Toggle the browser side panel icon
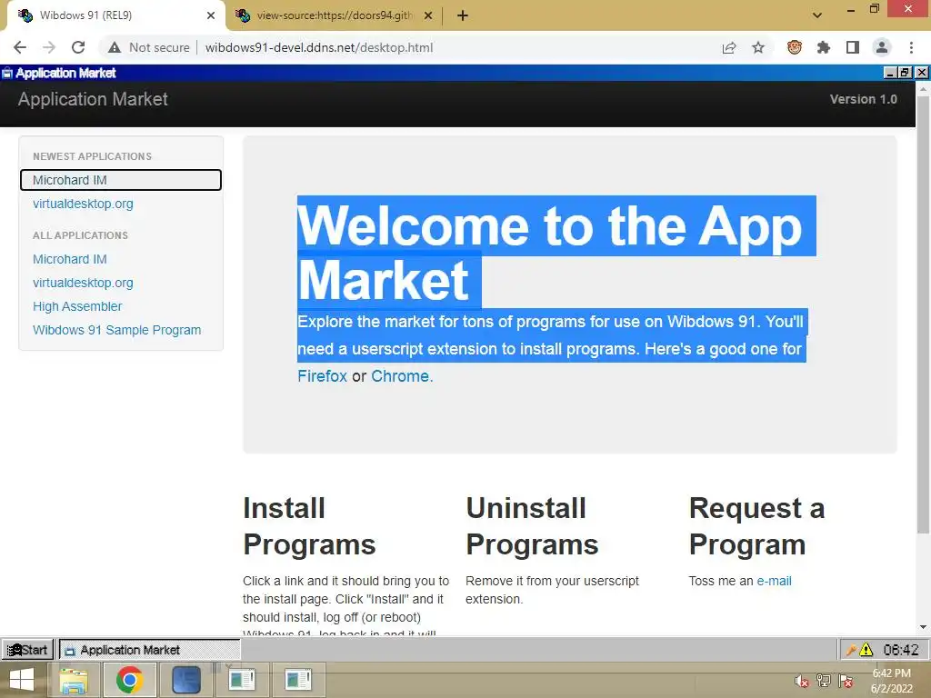 coord(853,47)
